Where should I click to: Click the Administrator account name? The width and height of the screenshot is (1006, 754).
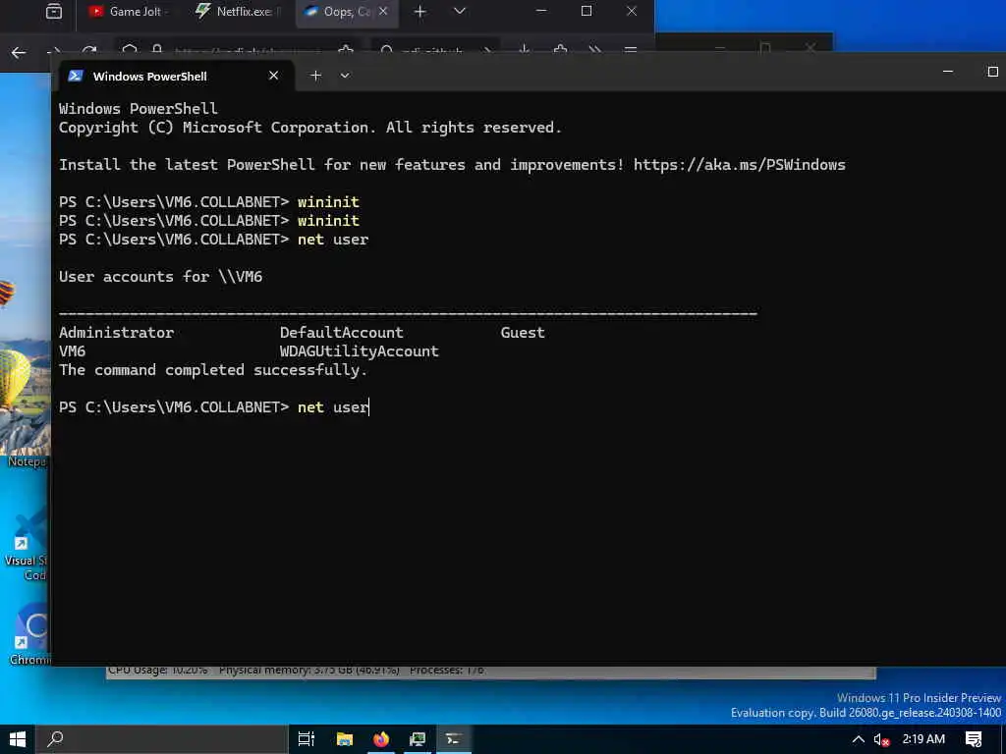(x=116, y=332)
